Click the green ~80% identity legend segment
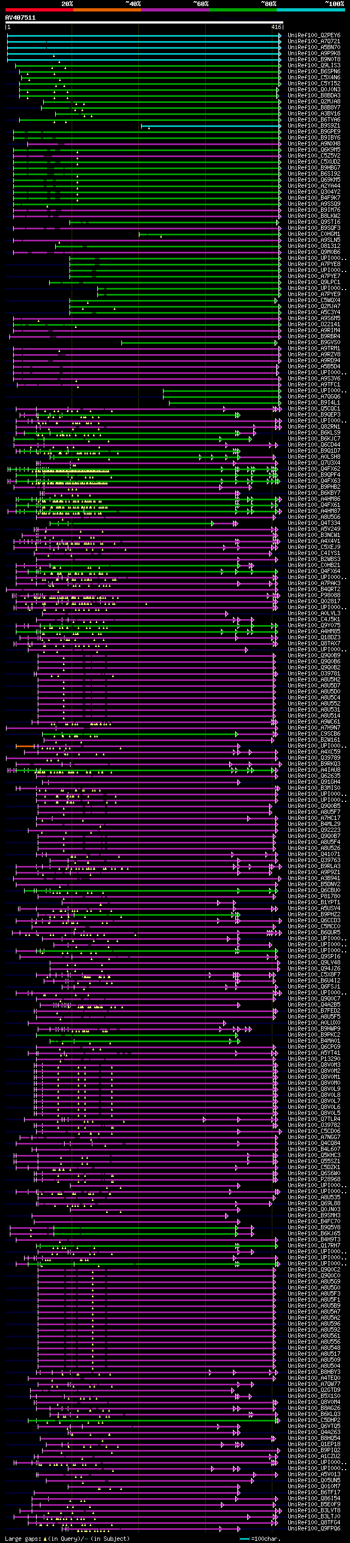This screenshot has width=350, height=1543. tap(243, 10)
